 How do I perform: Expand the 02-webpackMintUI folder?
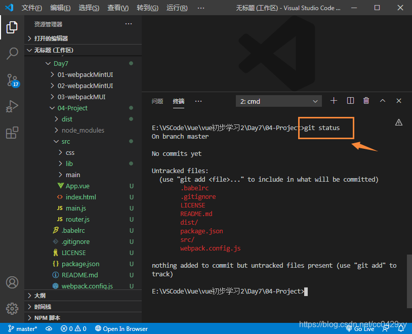[83, 86]
